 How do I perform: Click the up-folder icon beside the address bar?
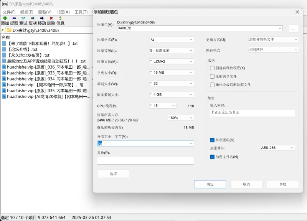[3, 30]
